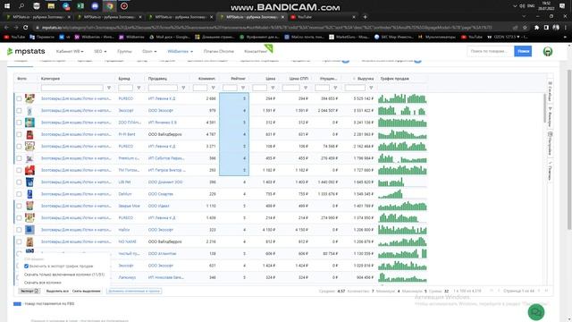
Task: Click the rating column filter funnel icon
Action: click(x=243, y=88)
